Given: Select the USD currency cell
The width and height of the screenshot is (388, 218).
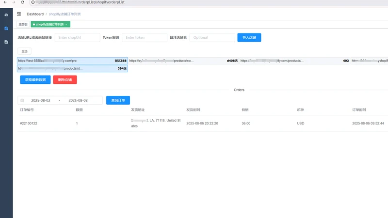Looking at the screenshot, I should tap(301, 124).
